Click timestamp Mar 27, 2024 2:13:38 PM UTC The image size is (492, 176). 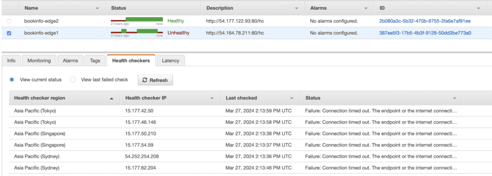click(x=258, y=133)
